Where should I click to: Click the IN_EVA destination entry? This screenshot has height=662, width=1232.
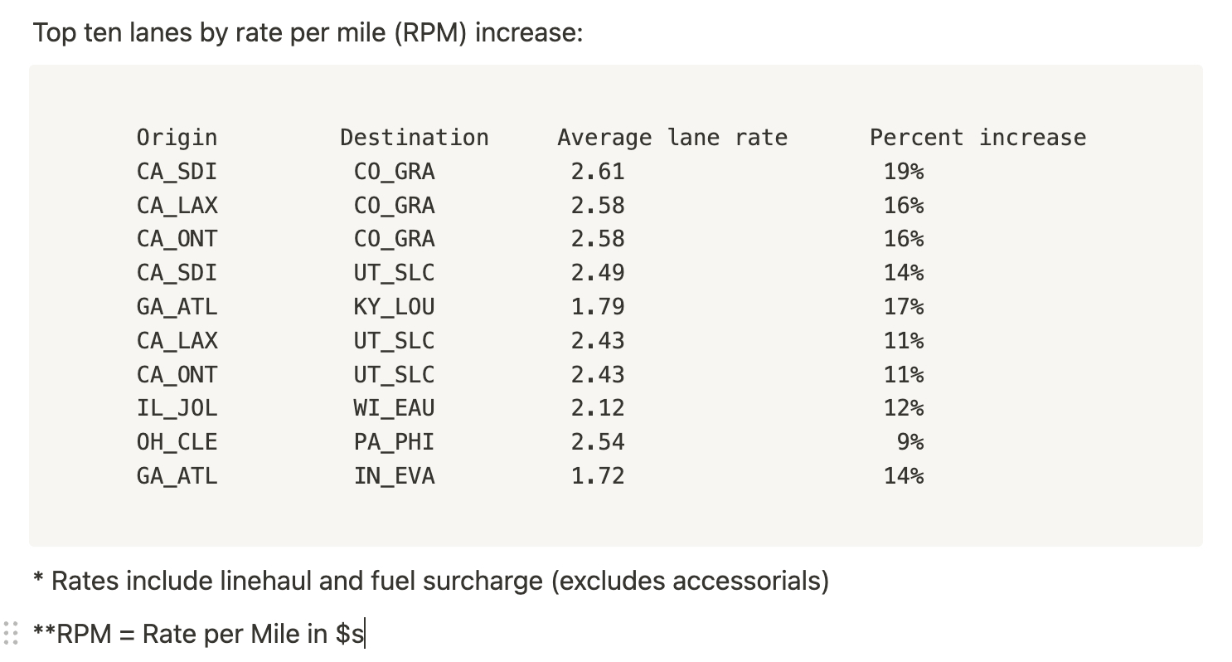pos(394,476)
